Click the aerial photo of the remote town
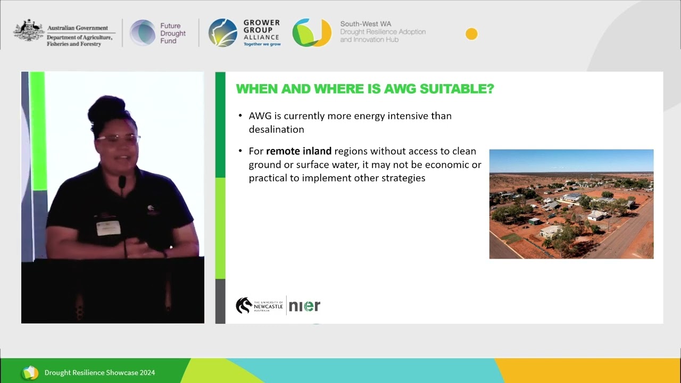 571,204
